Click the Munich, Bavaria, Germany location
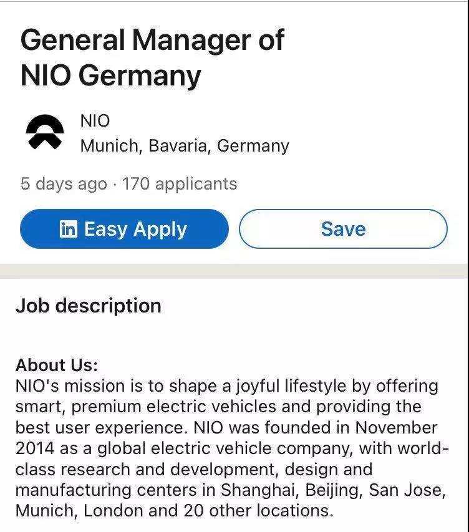 185,146
